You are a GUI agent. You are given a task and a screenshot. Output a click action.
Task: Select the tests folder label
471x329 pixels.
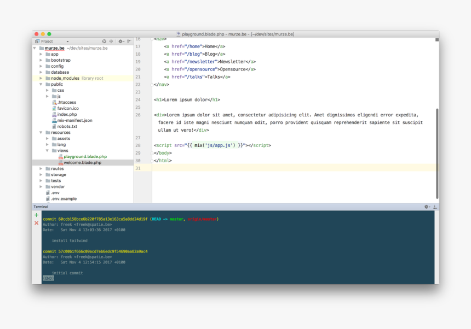click(56, 181)
